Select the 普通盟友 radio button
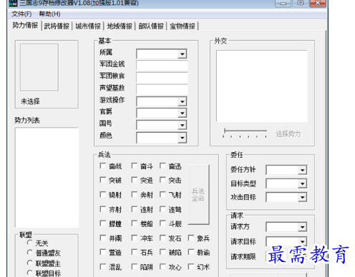Viewport: 355px width, 277px height. (30, 252)
